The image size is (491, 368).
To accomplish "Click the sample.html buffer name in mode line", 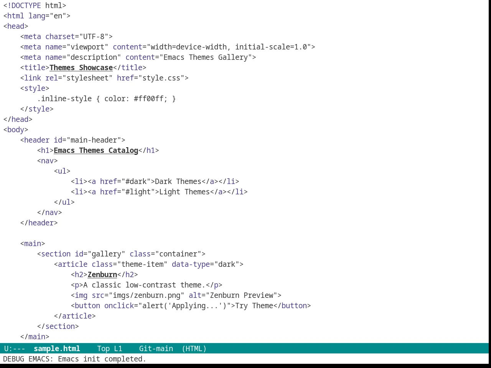I will tap(57, 348).
